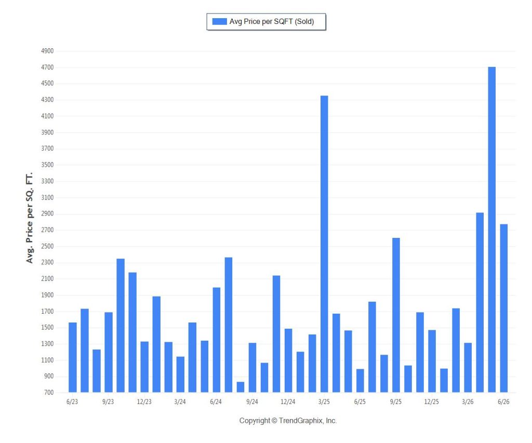Screen dimensions: 532x443
Task: Click the y-axis value 1500
Action: click(x=47, y=328)
